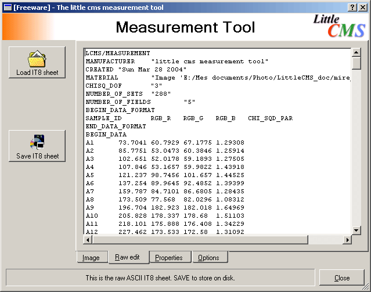Select the Raw edit tab
The width and height of the screenshot is (371, 292).
pyautogui.click(x=128, y=257)
